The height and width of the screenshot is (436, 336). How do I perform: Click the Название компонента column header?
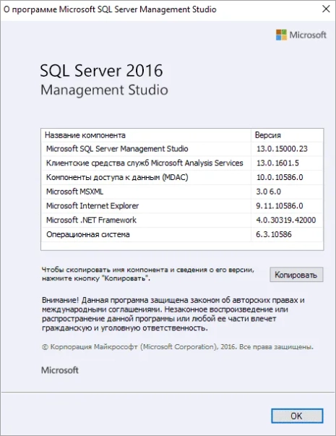pos(146,135)
